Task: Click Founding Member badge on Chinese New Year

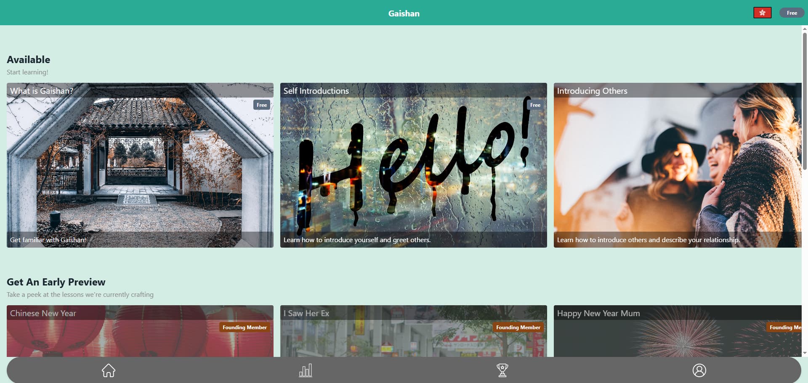Action: point(245,328)
